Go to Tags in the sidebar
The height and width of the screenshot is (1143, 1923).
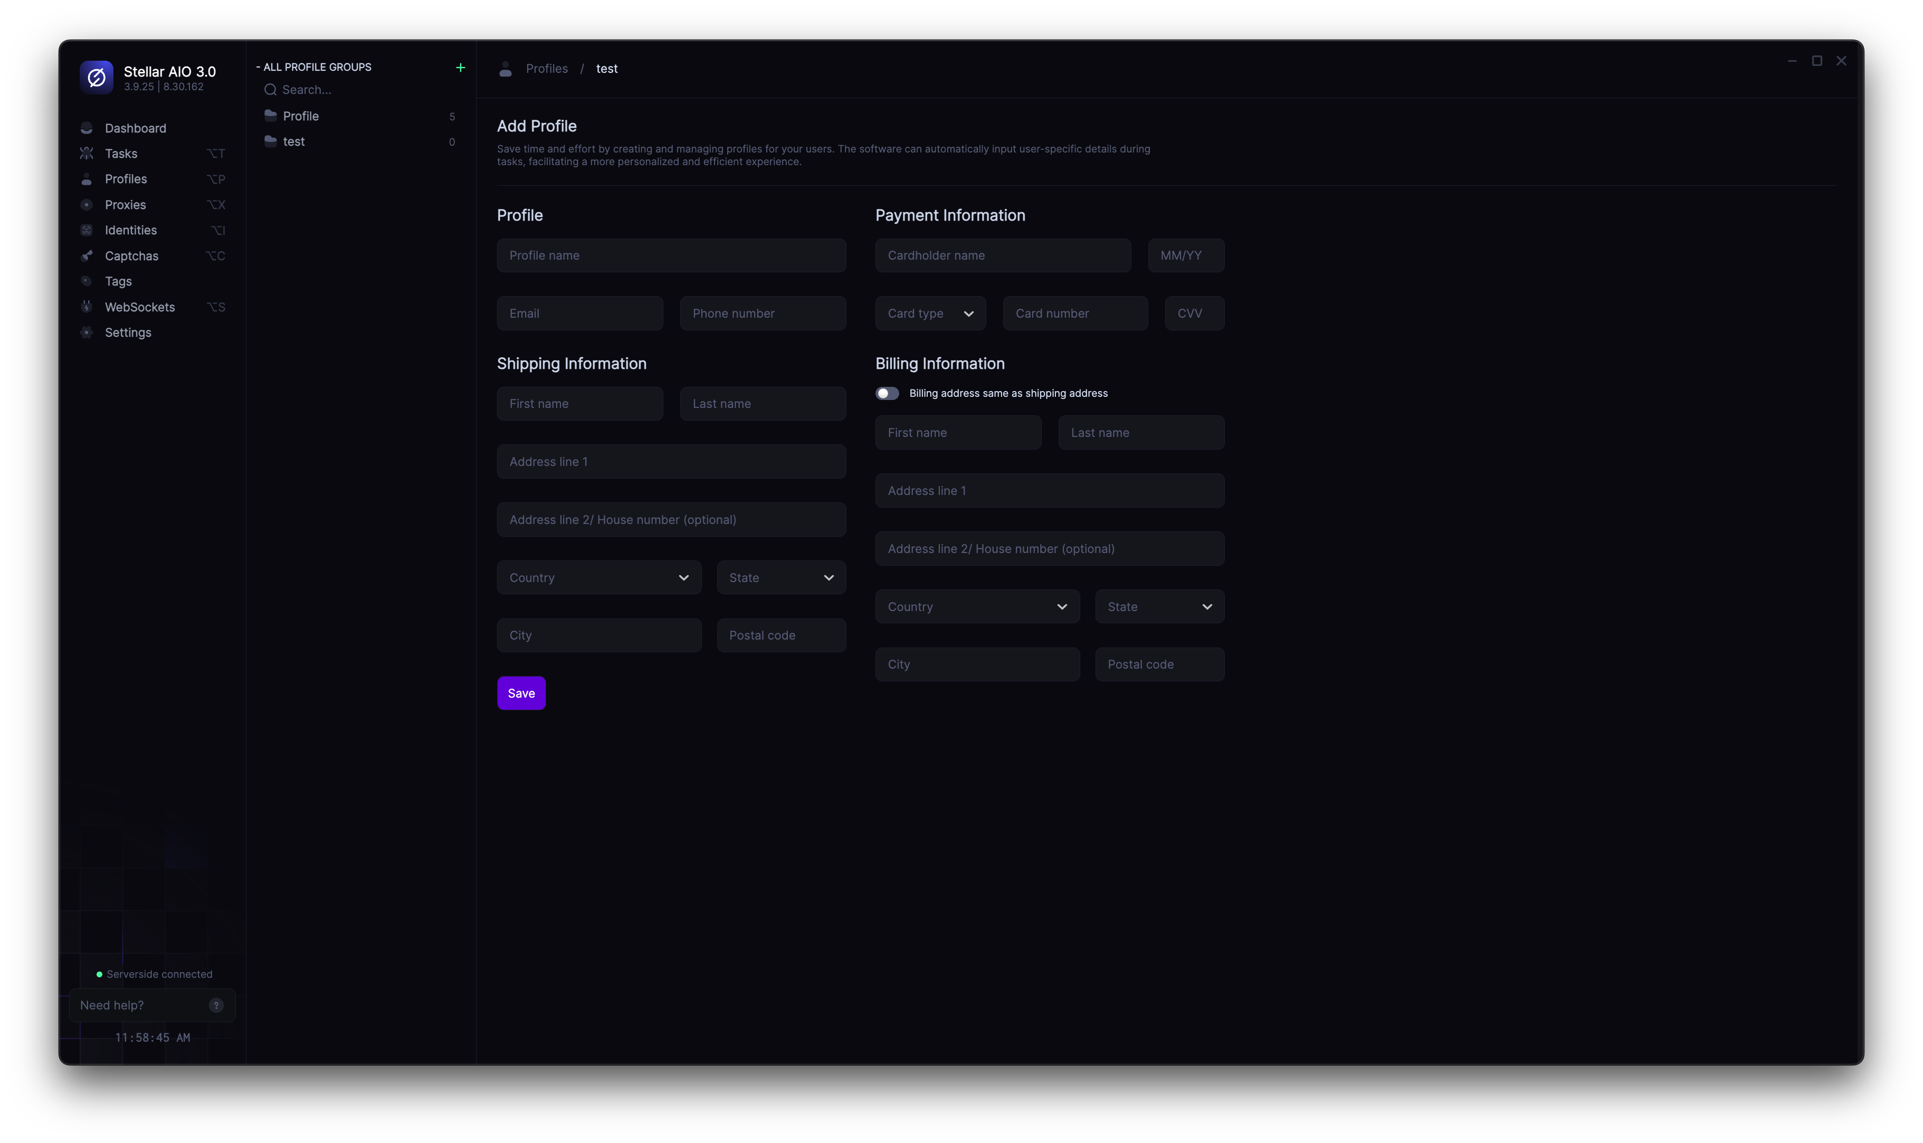pyautogui.click(x=118, y=281)
